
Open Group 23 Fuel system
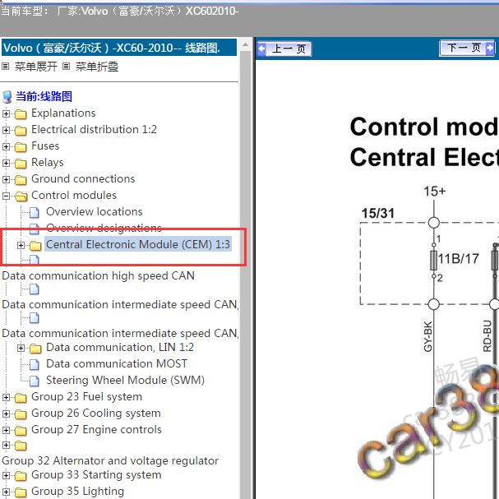pos(86,397)
